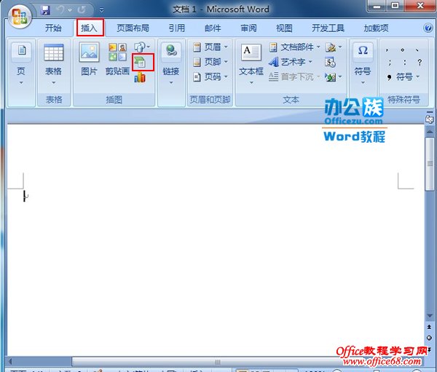The image size is (437, 372).
Task: Open the 页眉 header dropdown
Action: tap(210, 47)
